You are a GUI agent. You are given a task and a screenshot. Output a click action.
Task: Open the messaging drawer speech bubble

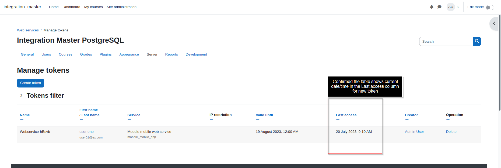point(439,7)
